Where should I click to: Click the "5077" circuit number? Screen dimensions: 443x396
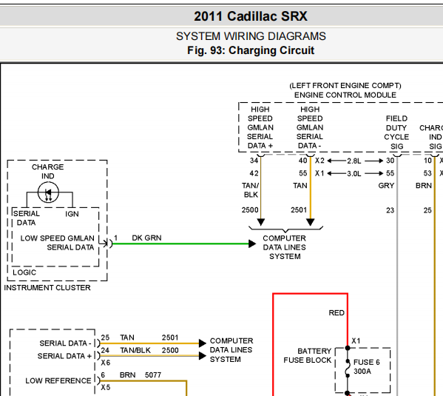pyautogui.click(x=153, y=375)
